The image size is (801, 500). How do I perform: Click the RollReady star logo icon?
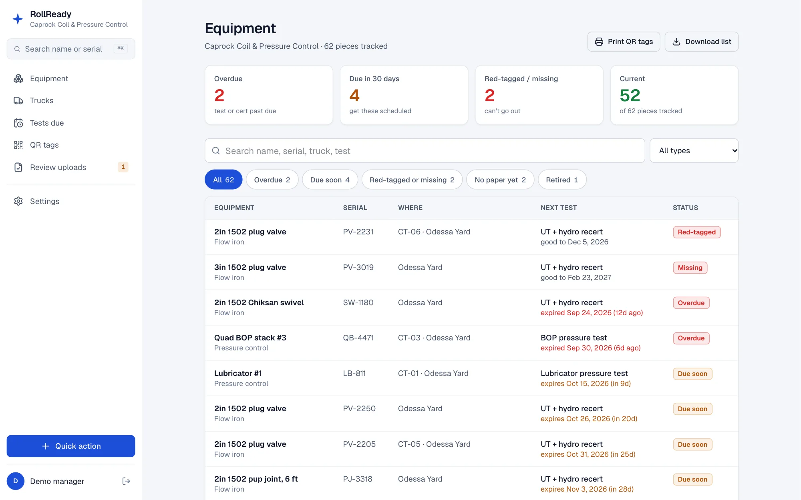point(18,19)
